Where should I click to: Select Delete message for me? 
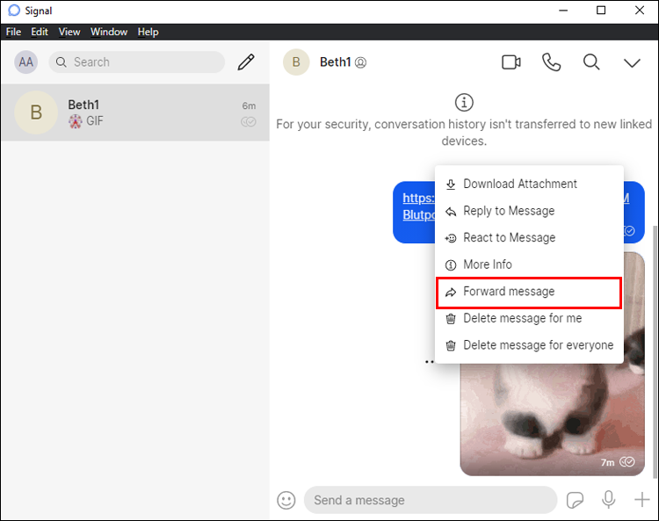pyautogui.click(x=529, y=318)
